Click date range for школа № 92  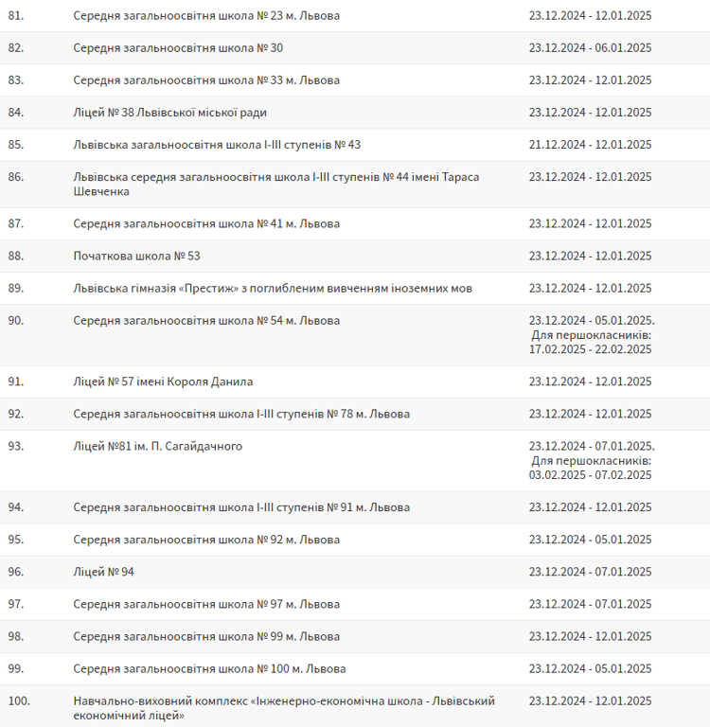(590, 541)
